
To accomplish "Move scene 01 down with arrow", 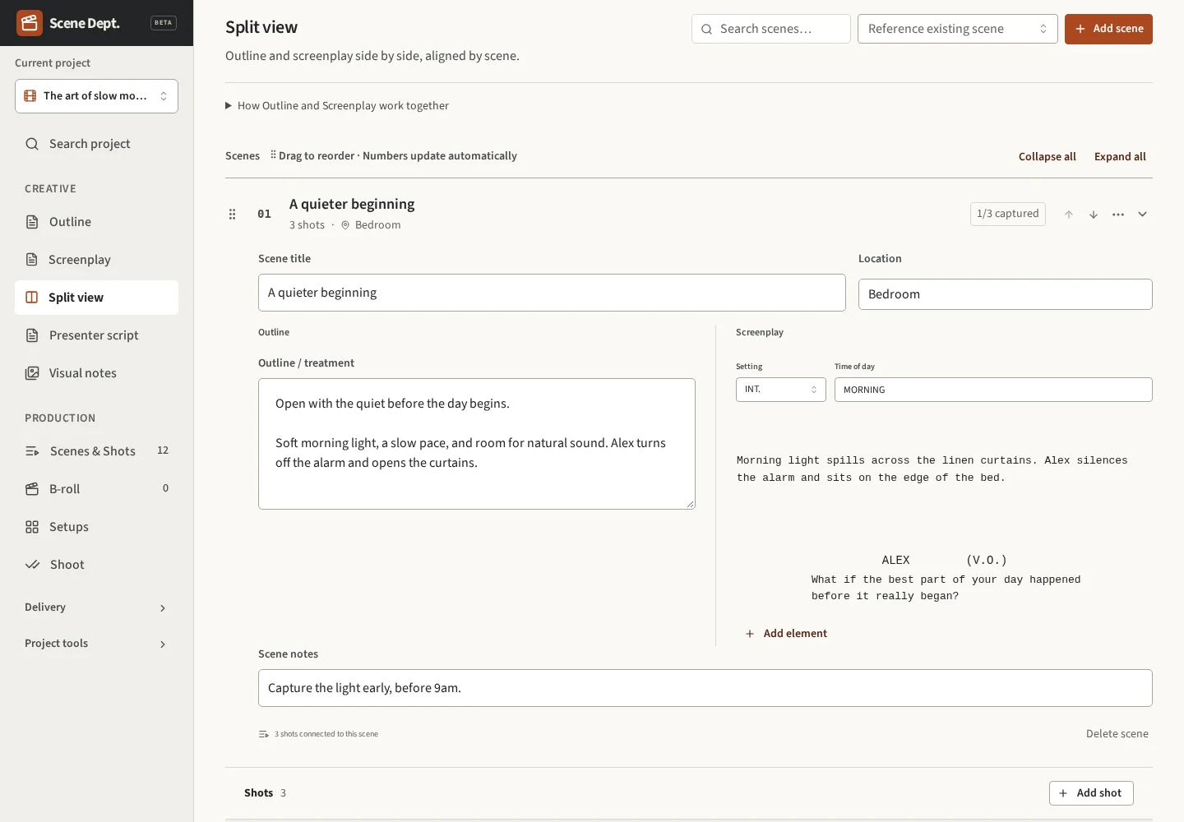I will [1094, 215].
